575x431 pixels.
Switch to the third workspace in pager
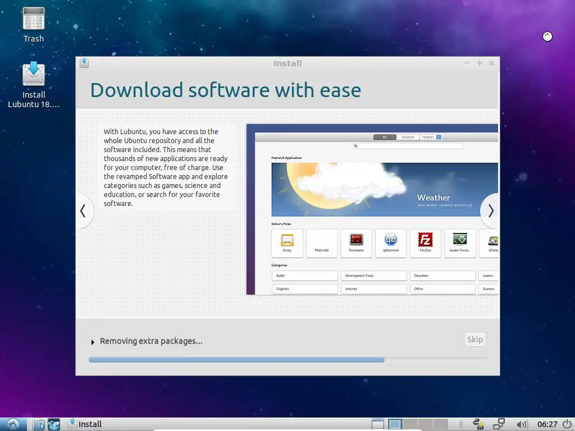click(426, 424)
